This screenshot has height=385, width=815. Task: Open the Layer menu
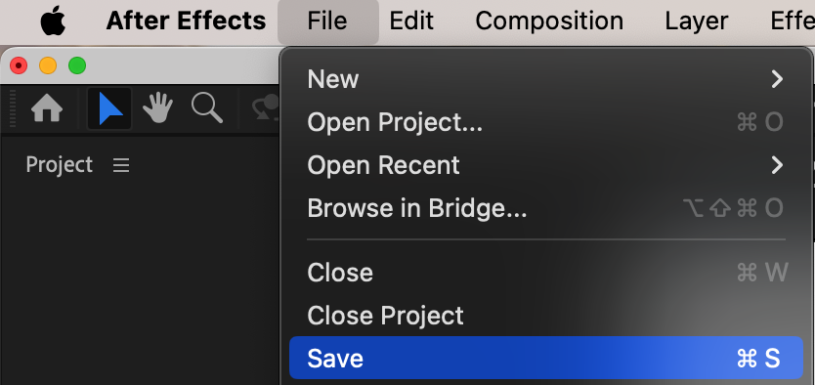coord(696,21)
